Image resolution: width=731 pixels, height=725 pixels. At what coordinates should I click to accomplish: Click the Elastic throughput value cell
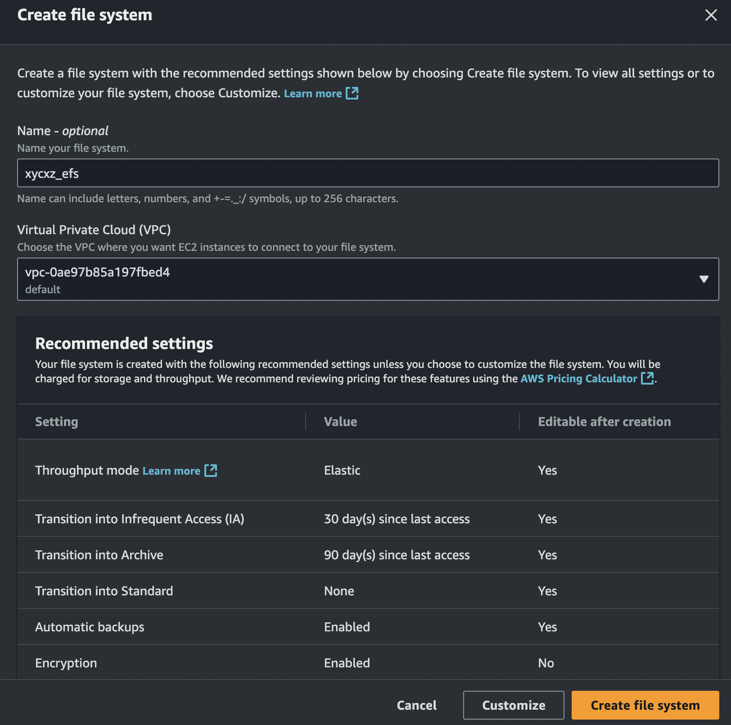[x=342, y=471]
